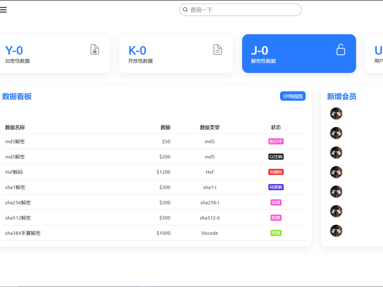
Task: Click the Hvf data type cell
Action: click(210, 172)
